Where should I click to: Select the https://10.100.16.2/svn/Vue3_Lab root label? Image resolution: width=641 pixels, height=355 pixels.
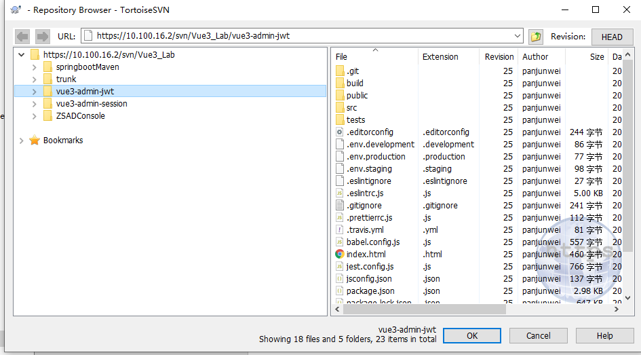[x=109, y=55]
